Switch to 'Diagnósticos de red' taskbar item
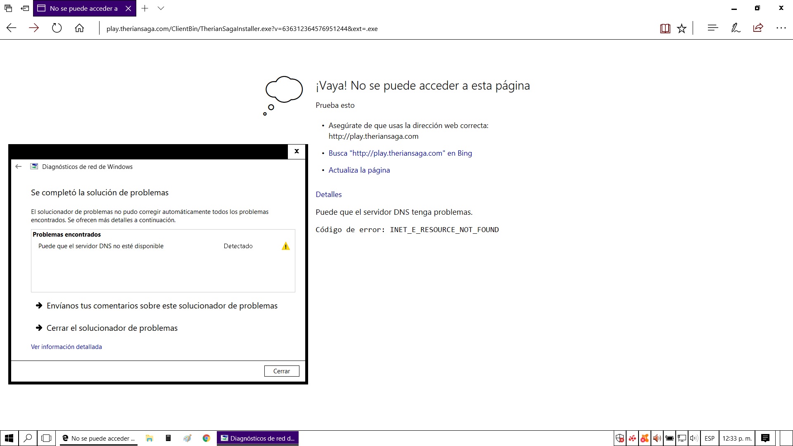 click(x=258, y=438)
